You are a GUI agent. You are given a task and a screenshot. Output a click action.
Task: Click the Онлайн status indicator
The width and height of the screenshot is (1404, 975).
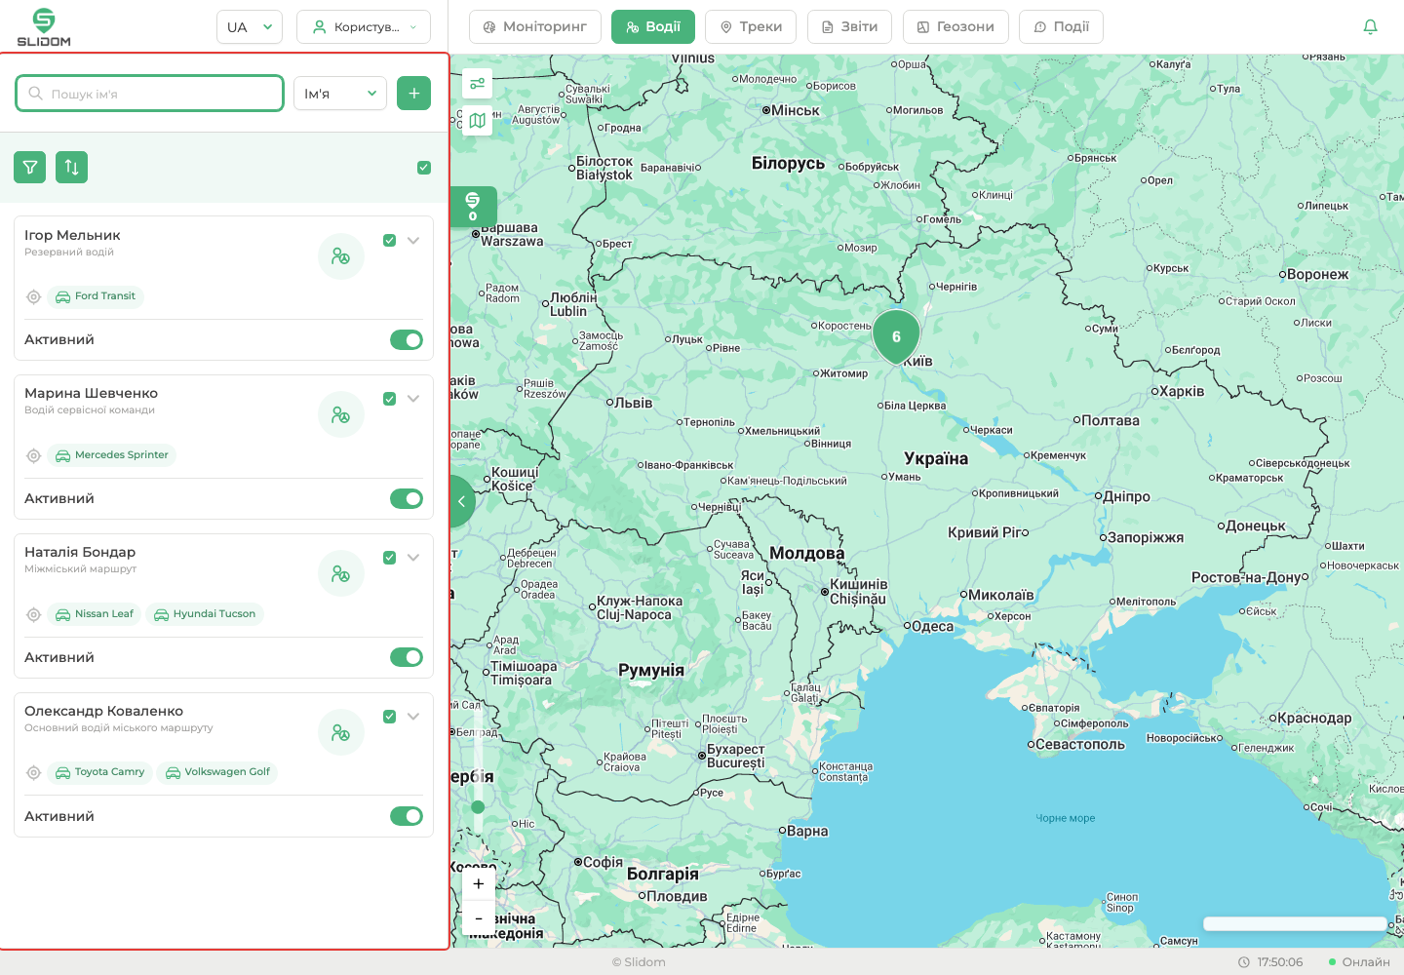point(1359,962)
